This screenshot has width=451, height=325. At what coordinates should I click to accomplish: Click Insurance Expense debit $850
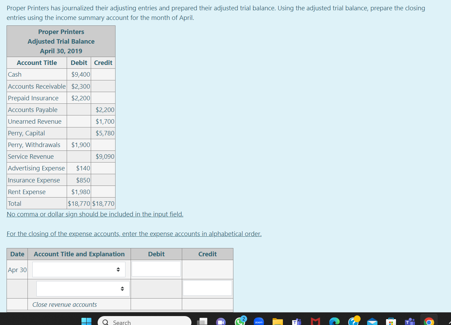coord(83,180)
